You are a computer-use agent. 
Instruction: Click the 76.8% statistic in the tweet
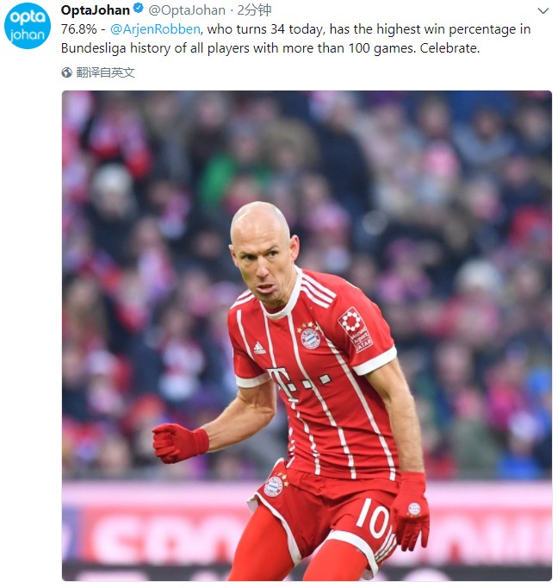pos(78,29)
